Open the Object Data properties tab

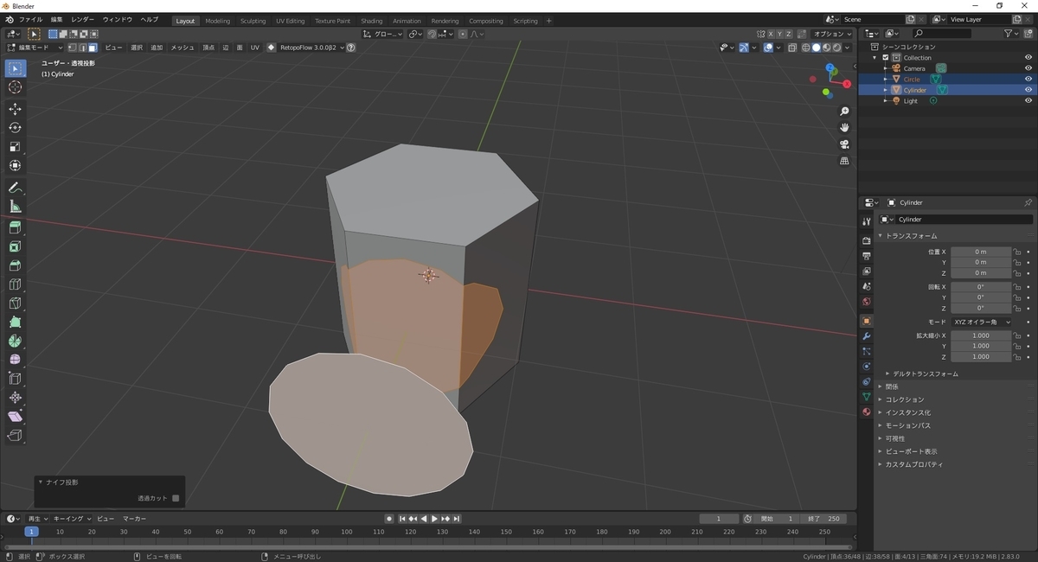[x=866, y=396]
